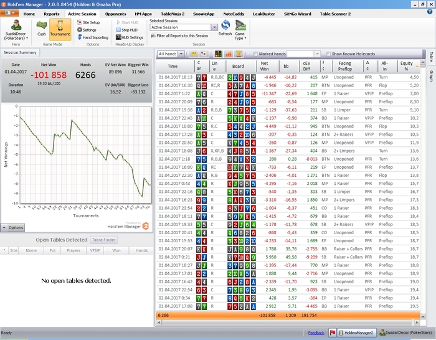Open the Table Scanner 2 tab
The width and height of the screenshot is (436, 340).
[335, 14]
